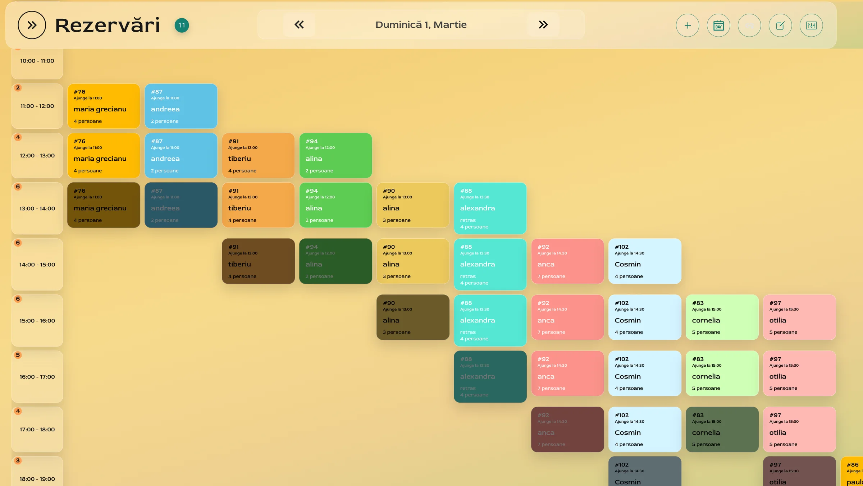Click blue #87 andreea card in 12:00 row
Screen dimensions: 863x486
point(181,156)
